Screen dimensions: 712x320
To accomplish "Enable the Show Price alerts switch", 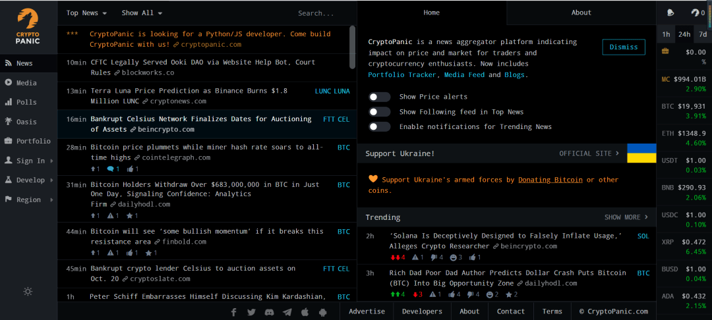I will pyautogui.click(x=379, y=97).
